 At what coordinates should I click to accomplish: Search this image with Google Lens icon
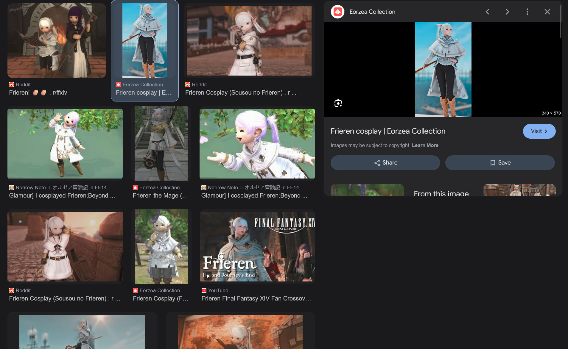pyautogui.click(x=338, y=103)
